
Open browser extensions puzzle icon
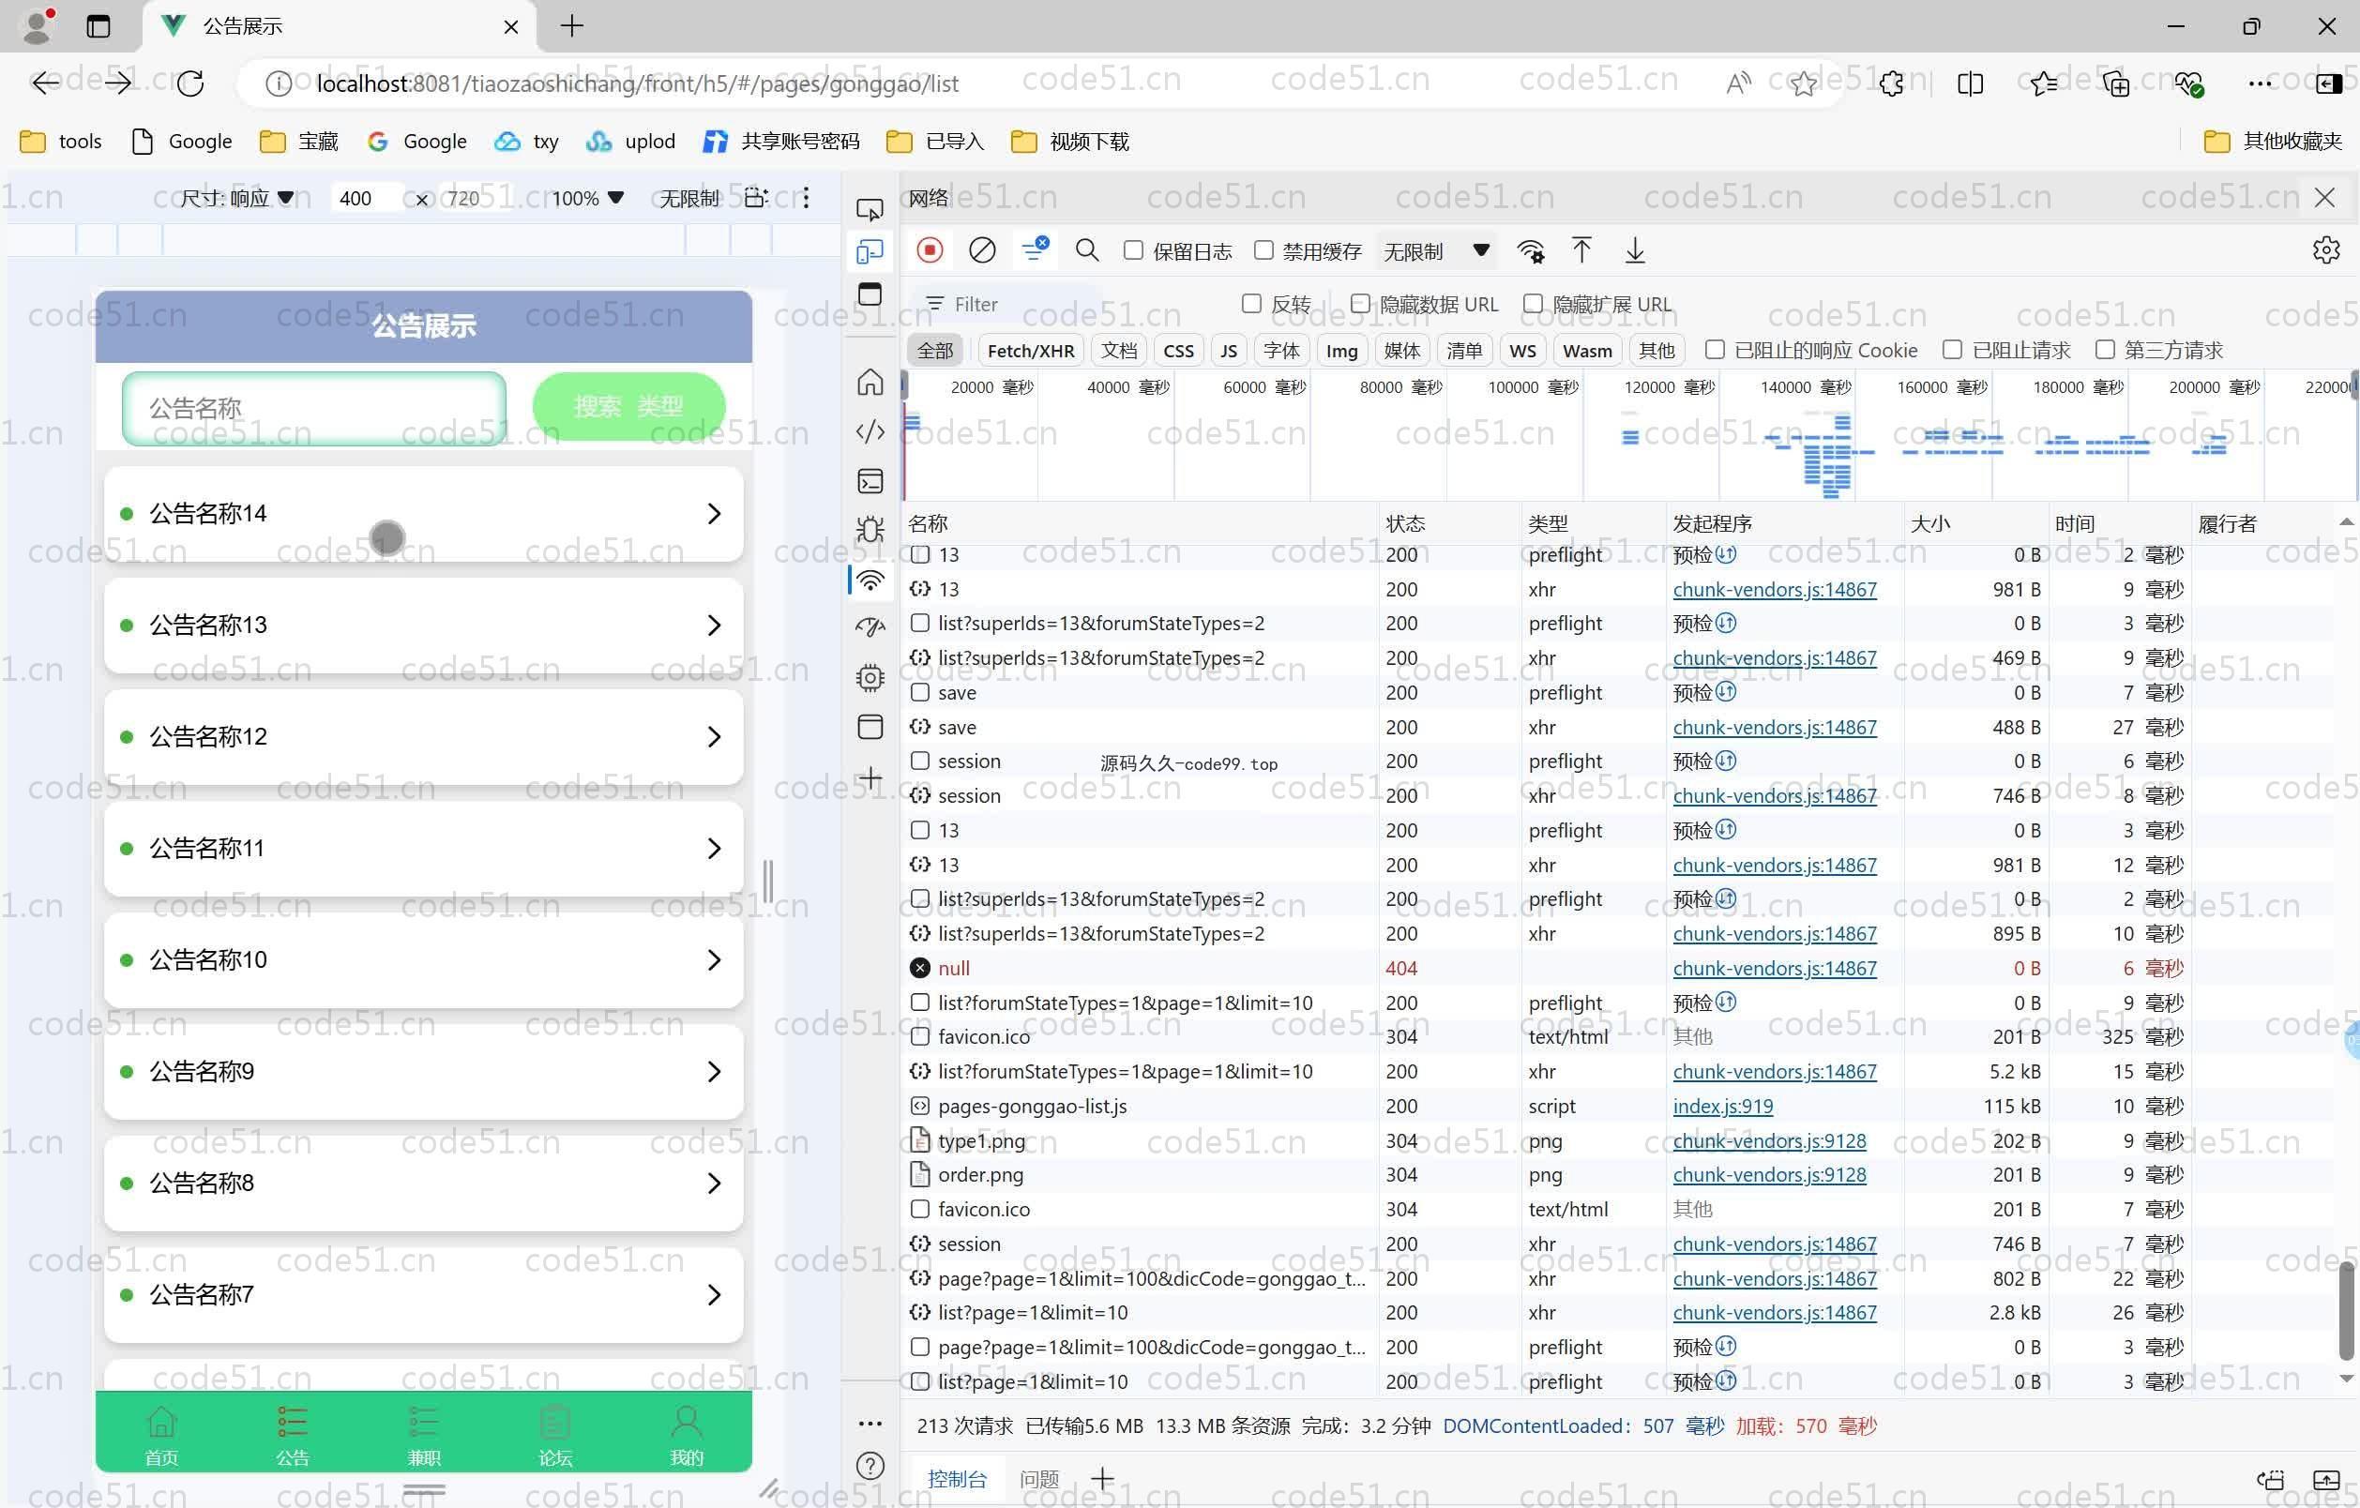pos(1892,84)
